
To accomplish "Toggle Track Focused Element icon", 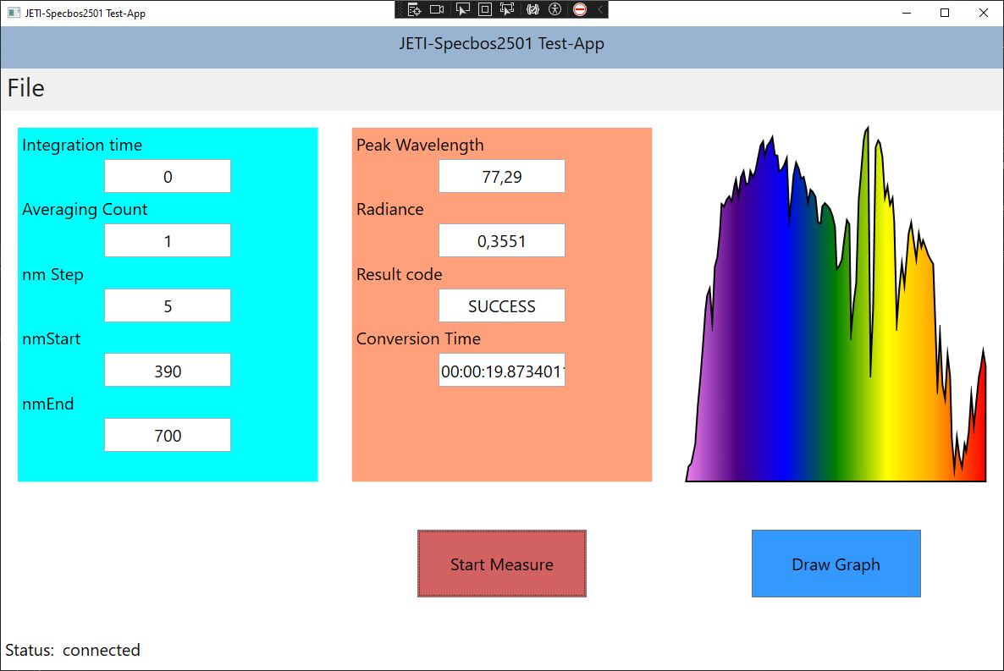I will tap(507, 9).
